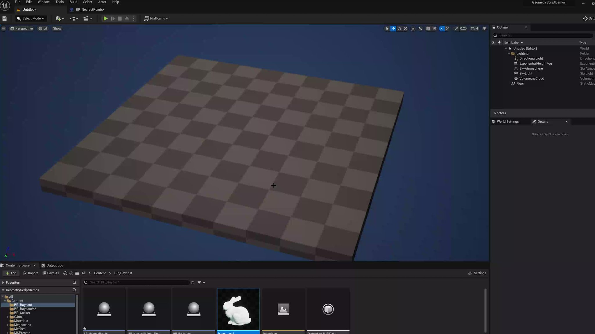
Task: Switch to the Scale transform tool
Action: click(x=406, y=28)
